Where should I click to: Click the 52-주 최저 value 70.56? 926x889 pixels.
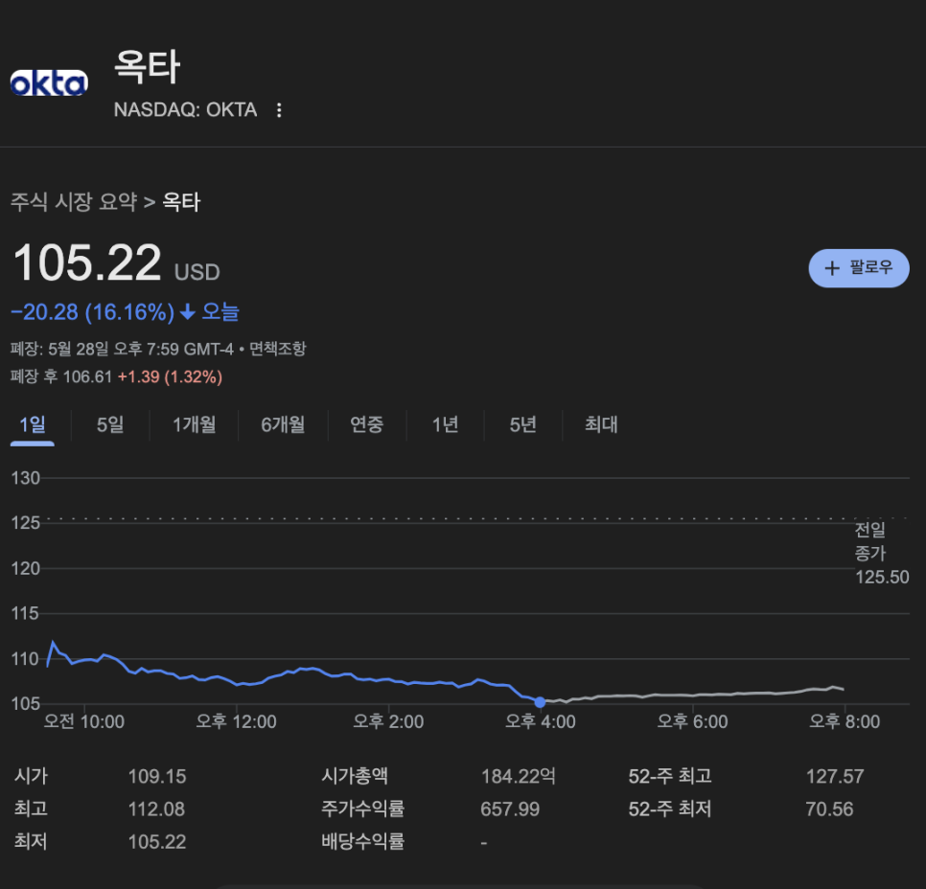[x=829, y=809]
